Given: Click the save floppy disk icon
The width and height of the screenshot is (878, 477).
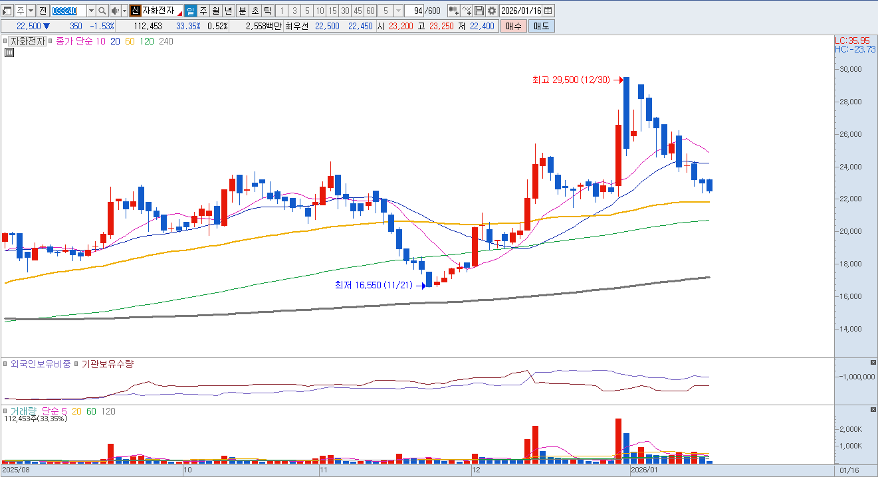Looking at the screenshot, I should pyautogui.click(x=479, y=11).
